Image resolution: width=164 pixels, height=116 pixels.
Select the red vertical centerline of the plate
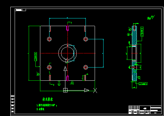[x=67, y=52]
